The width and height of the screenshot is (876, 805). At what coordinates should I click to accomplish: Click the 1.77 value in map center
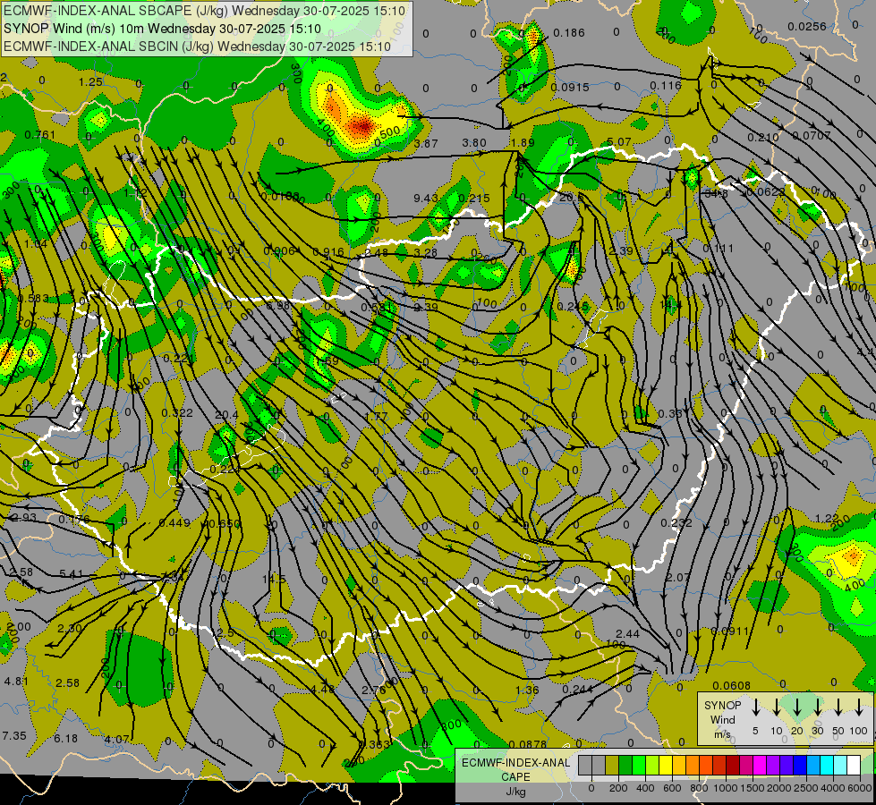pos(376,416)
